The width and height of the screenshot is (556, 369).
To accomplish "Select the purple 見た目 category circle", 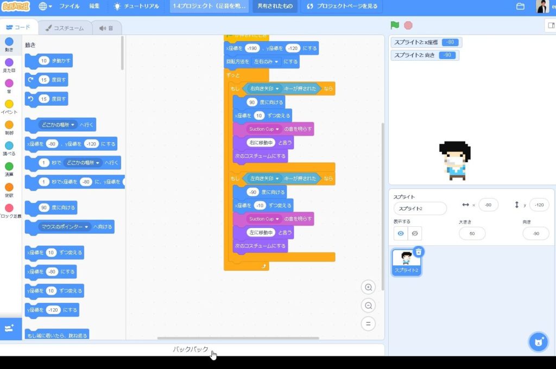I will 9,62.
